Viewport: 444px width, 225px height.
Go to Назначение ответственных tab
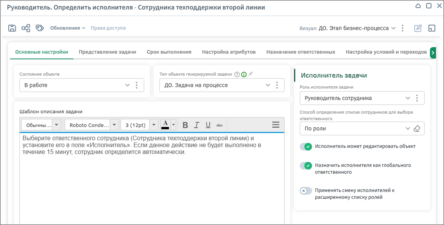click(x=301, y=52)
